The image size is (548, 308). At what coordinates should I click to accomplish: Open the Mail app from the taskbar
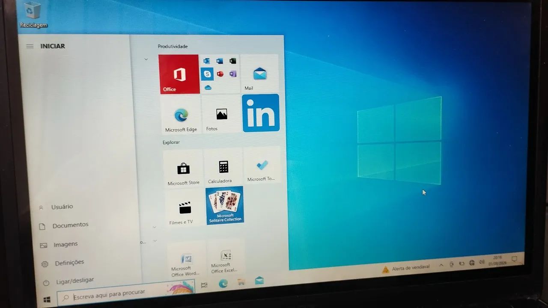[x=259, y=281]
